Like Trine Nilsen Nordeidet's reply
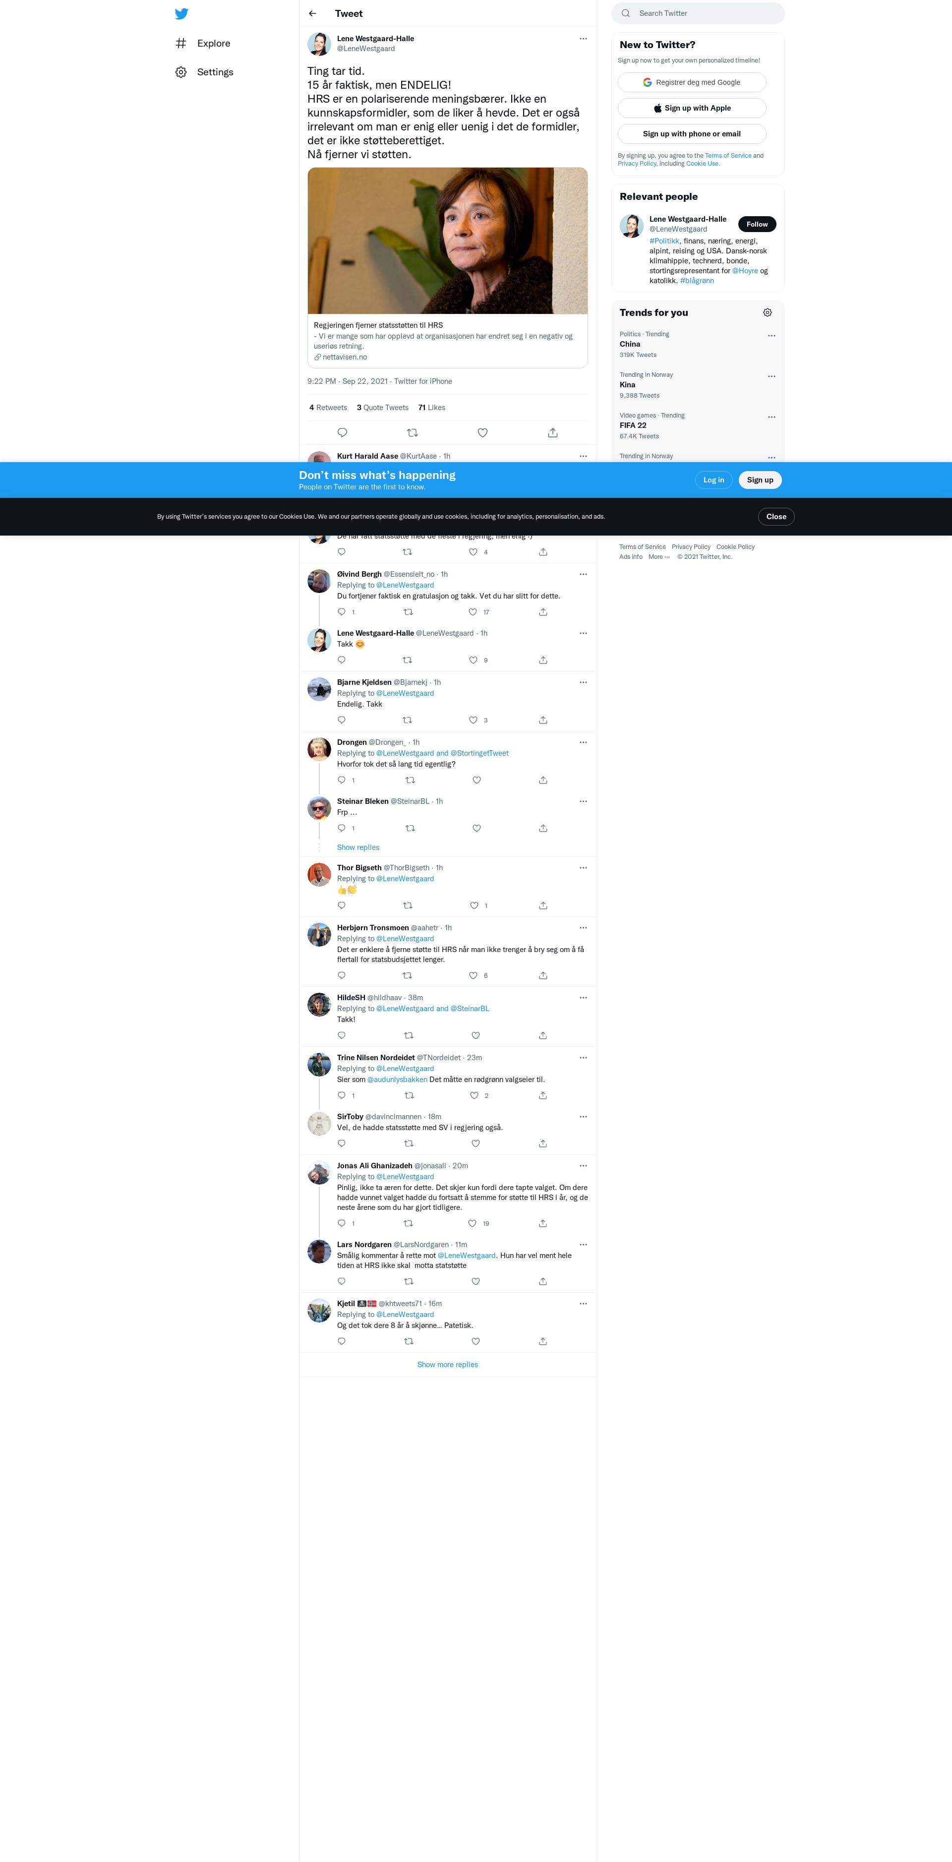The width and height of the screenshot is (952, 1862). pyautogui.click(x=474, y=1096)
